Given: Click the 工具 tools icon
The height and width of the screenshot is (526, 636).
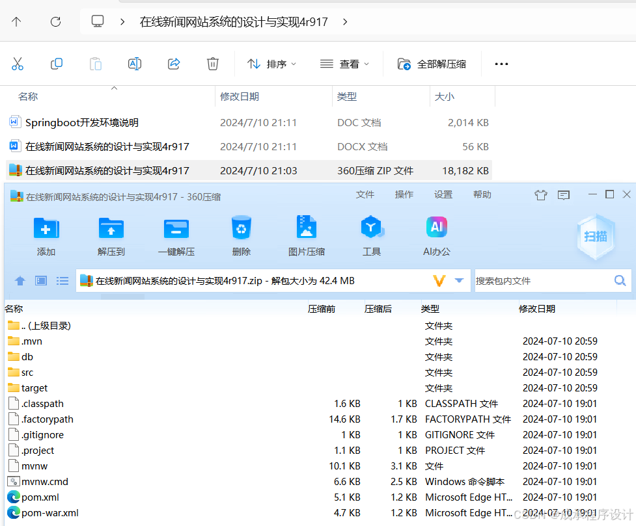Looking at the screenshot, I should [371, 234].
